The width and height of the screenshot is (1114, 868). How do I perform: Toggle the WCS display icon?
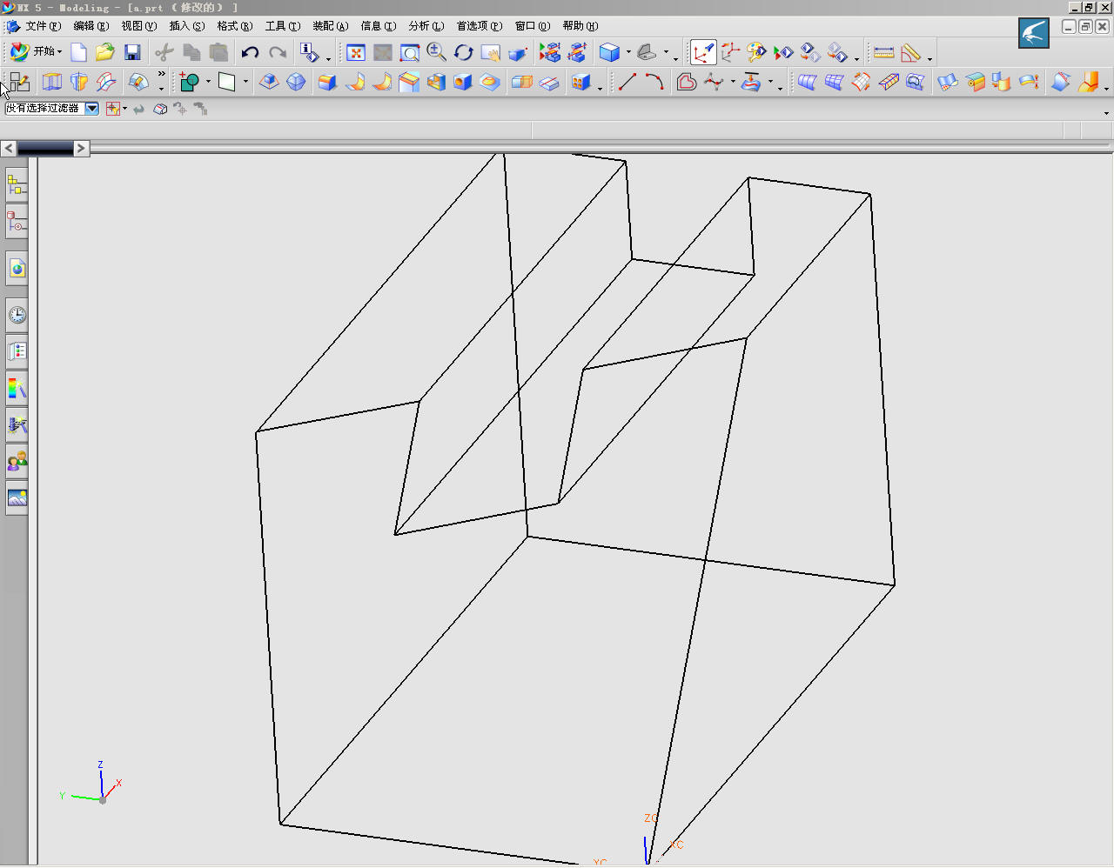(x=702, y=53)
